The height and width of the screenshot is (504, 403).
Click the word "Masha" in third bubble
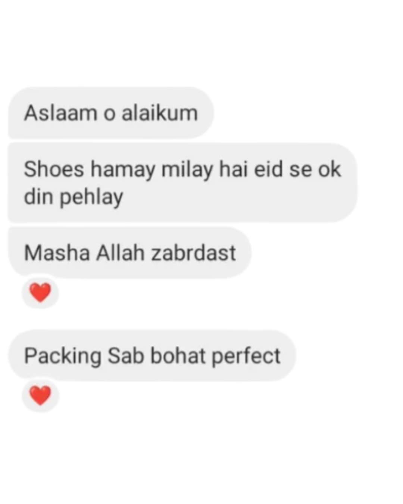(x=57, y=253)
